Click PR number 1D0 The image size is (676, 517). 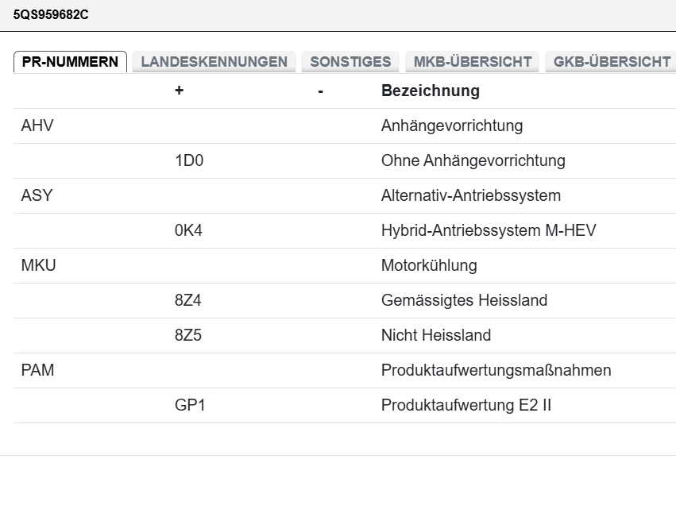click(x=189, y=160)
